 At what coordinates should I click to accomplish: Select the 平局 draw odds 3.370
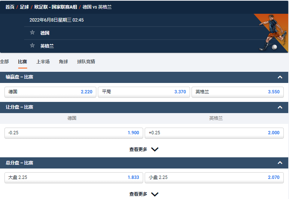(x=144, y=92)
